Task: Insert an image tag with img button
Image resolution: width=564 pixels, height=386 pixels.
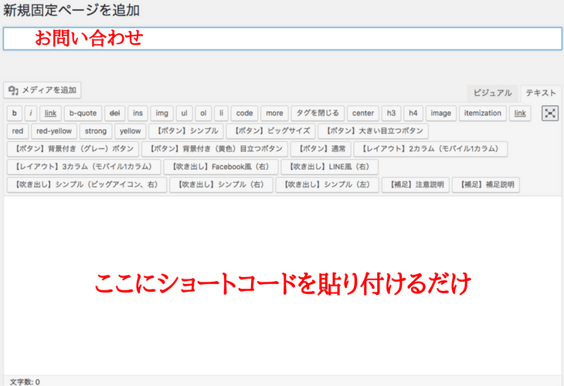Action: tap(162, 113)
